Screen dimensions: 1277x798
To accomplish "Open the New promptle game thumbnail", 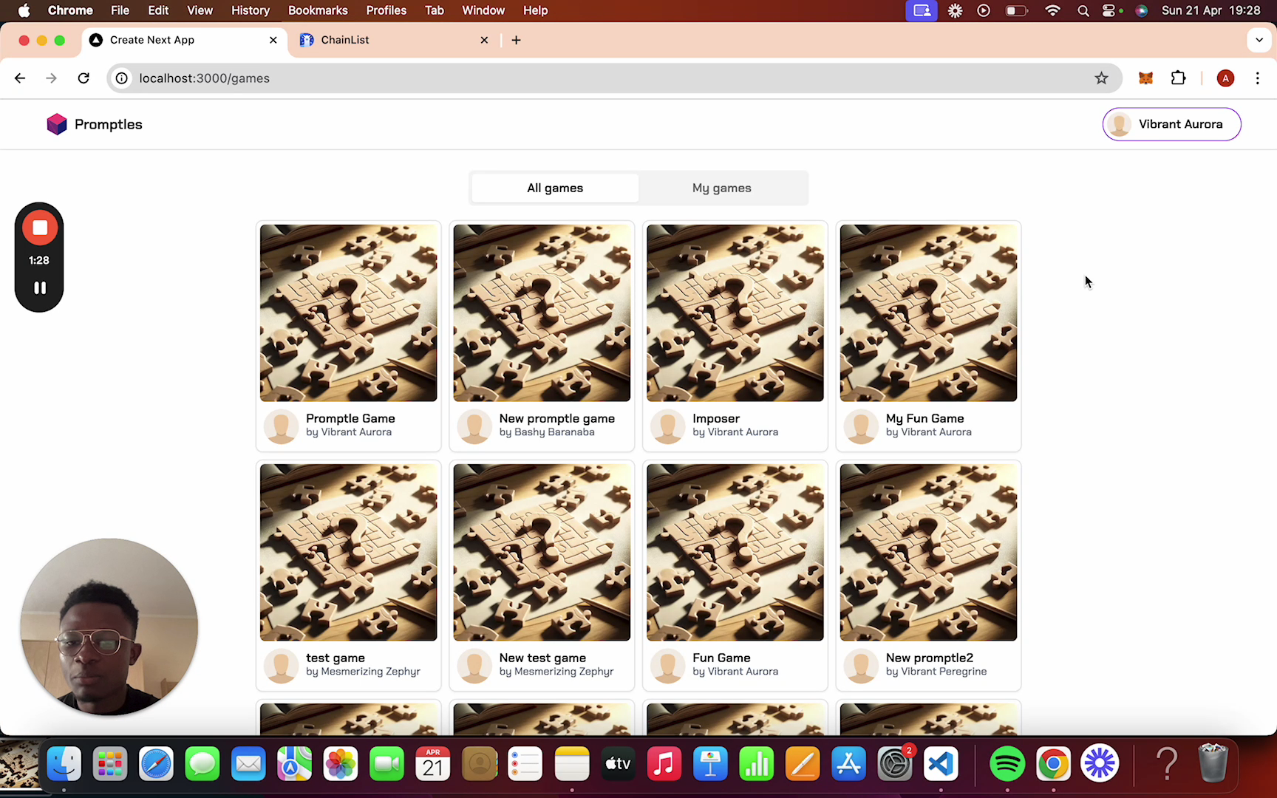I will [x=542, y=313].
